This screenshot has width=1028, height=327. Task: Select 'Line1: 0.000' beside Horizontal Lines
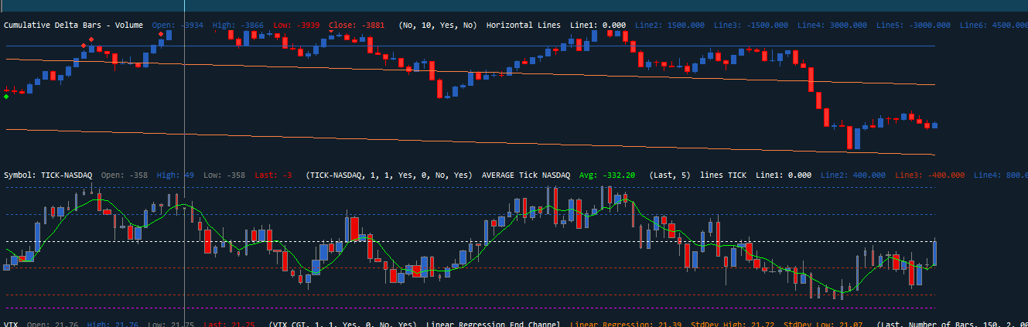[x=597, y=26]
